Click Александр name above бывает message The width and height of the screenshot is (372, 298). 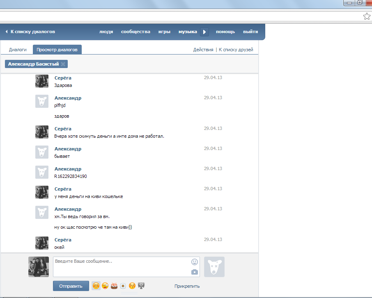(68, 149)
